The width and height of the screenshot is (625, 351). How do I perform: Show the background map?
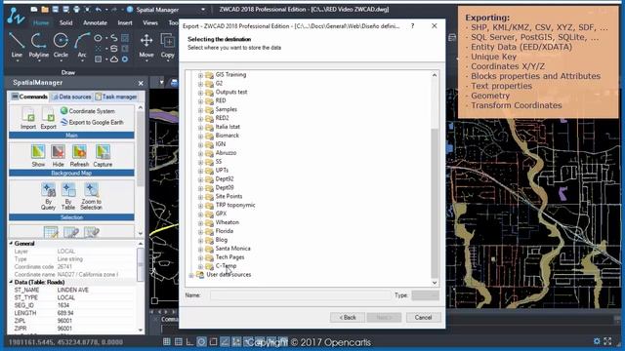[x=38, y=156]
